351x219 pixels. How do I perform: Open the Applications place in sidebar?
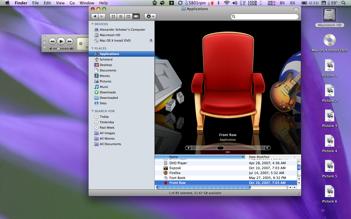[x=121, y=54]
